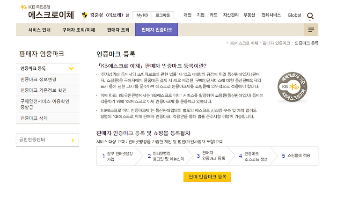Click user name 김준성 (리브레) 님
Screen dimensions: 337x205
pos(110,15)
